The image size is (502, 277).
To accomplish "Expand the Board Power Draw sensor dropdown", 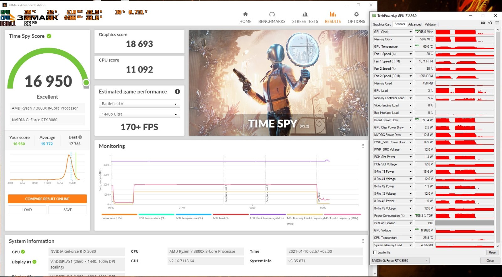I will click(x=410, y=120).
